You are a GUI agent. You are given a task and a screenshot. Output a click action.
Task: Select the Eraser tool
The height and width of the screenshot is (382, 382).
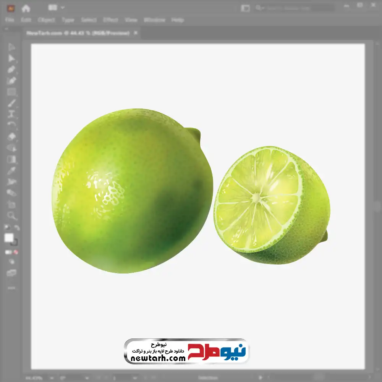(11, 136)
